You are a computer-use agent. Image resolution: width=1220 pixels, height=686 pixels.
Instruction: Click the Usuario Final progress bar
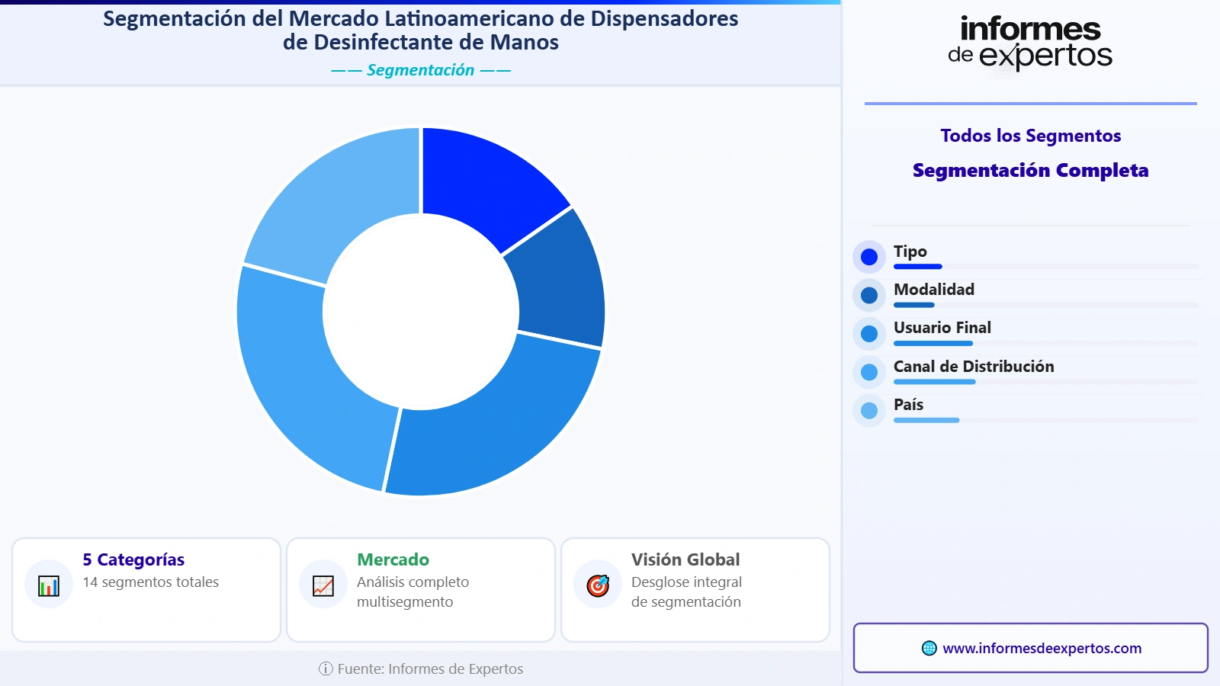click(x=1046, y=344)
